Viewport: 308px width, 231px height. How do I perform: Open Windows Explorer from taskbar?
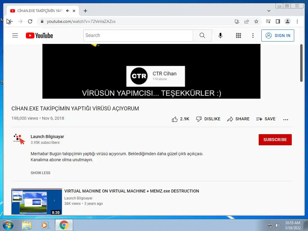(x=27, y=225)
